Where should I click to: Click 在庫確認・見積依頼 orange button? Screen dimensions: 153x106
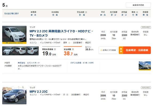click(135, 50)
